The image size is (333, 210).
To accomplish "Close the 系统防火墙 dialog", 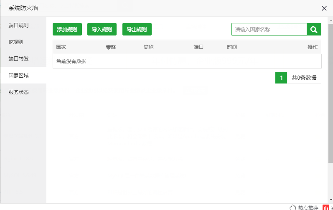I will [324, 8].
